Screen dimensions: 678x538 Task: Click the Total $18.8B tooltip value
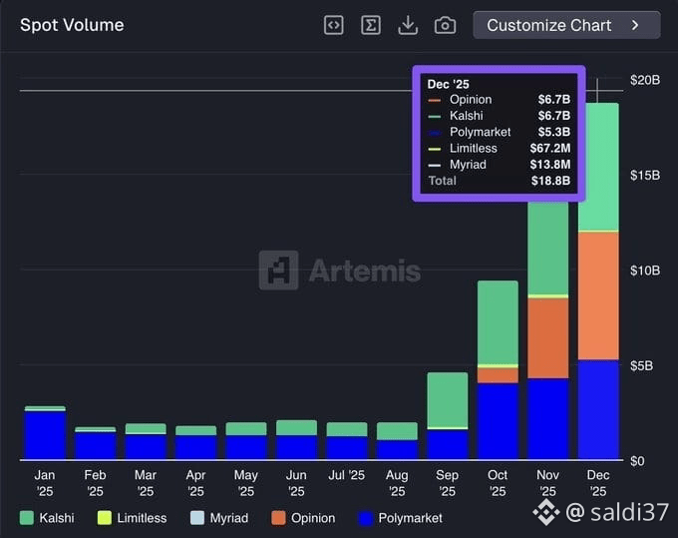click(x=550, y=181)
